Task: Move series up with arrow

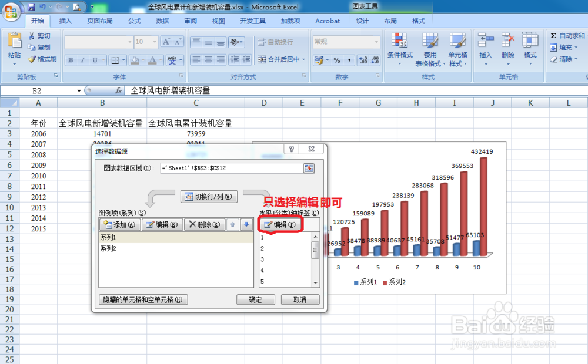Action: pyautogui.click(x=232, y=225)
